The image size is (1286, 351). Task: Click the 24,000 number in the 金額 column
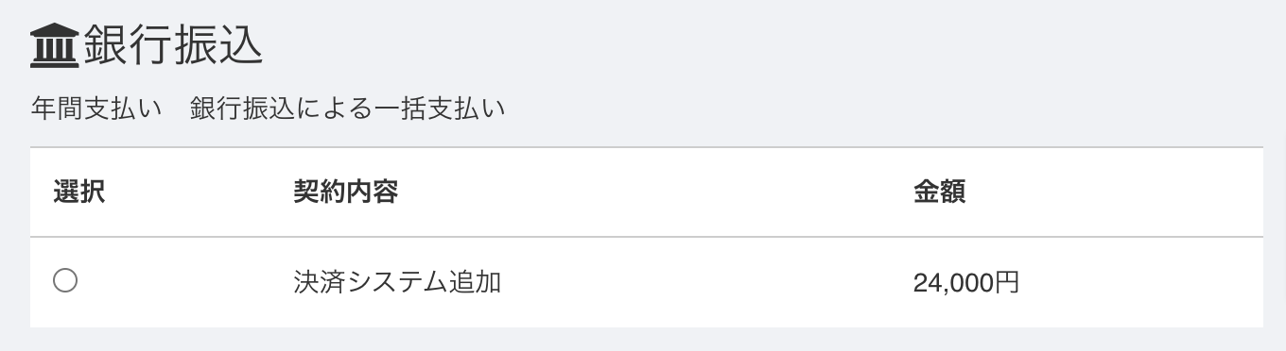[x=954, y=282]
